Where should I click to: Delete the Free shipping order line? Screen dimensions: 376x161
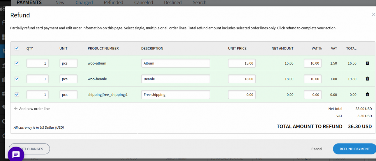point(368,94)
